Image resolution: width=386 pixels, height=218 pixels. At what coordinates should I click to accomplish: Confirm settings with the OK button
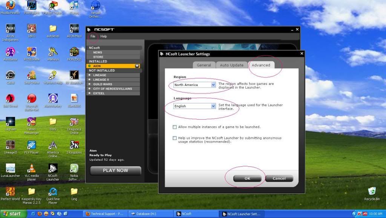(247, 178)
